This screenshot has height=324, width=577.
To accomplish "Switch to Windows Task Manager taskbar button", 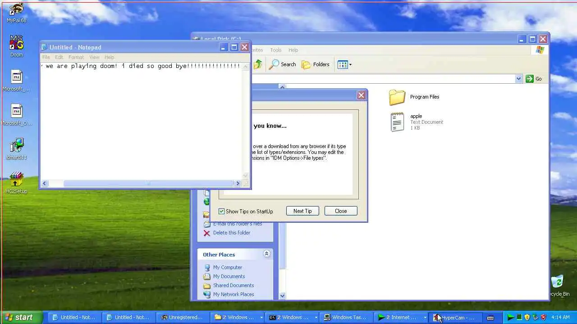I will coord(345,317).
